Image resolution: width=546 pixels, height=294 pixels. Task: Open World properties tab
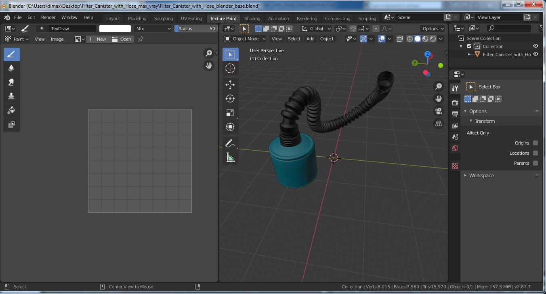click(x=455, y=148)
